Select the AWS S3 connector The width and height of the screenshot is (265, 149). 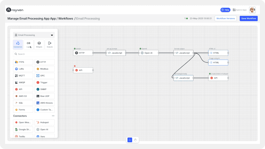23,96
